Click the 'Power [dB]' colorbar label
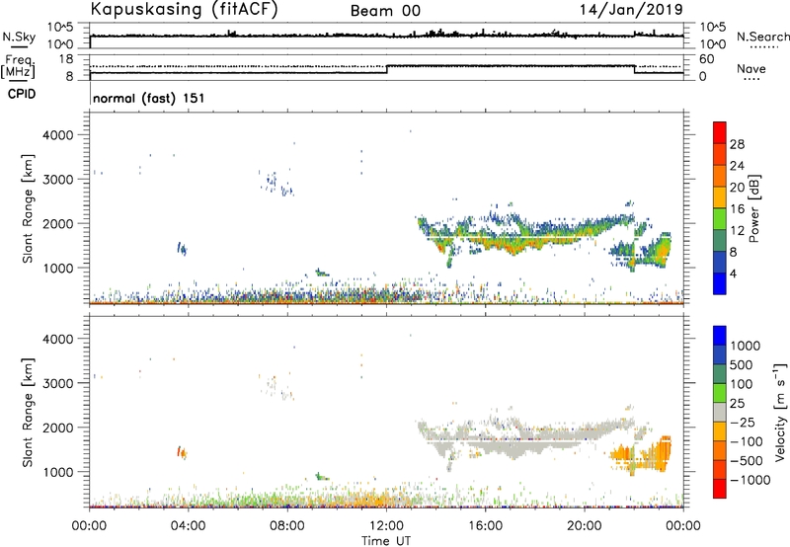The image size is (790, 547). [x=754, y=208]
